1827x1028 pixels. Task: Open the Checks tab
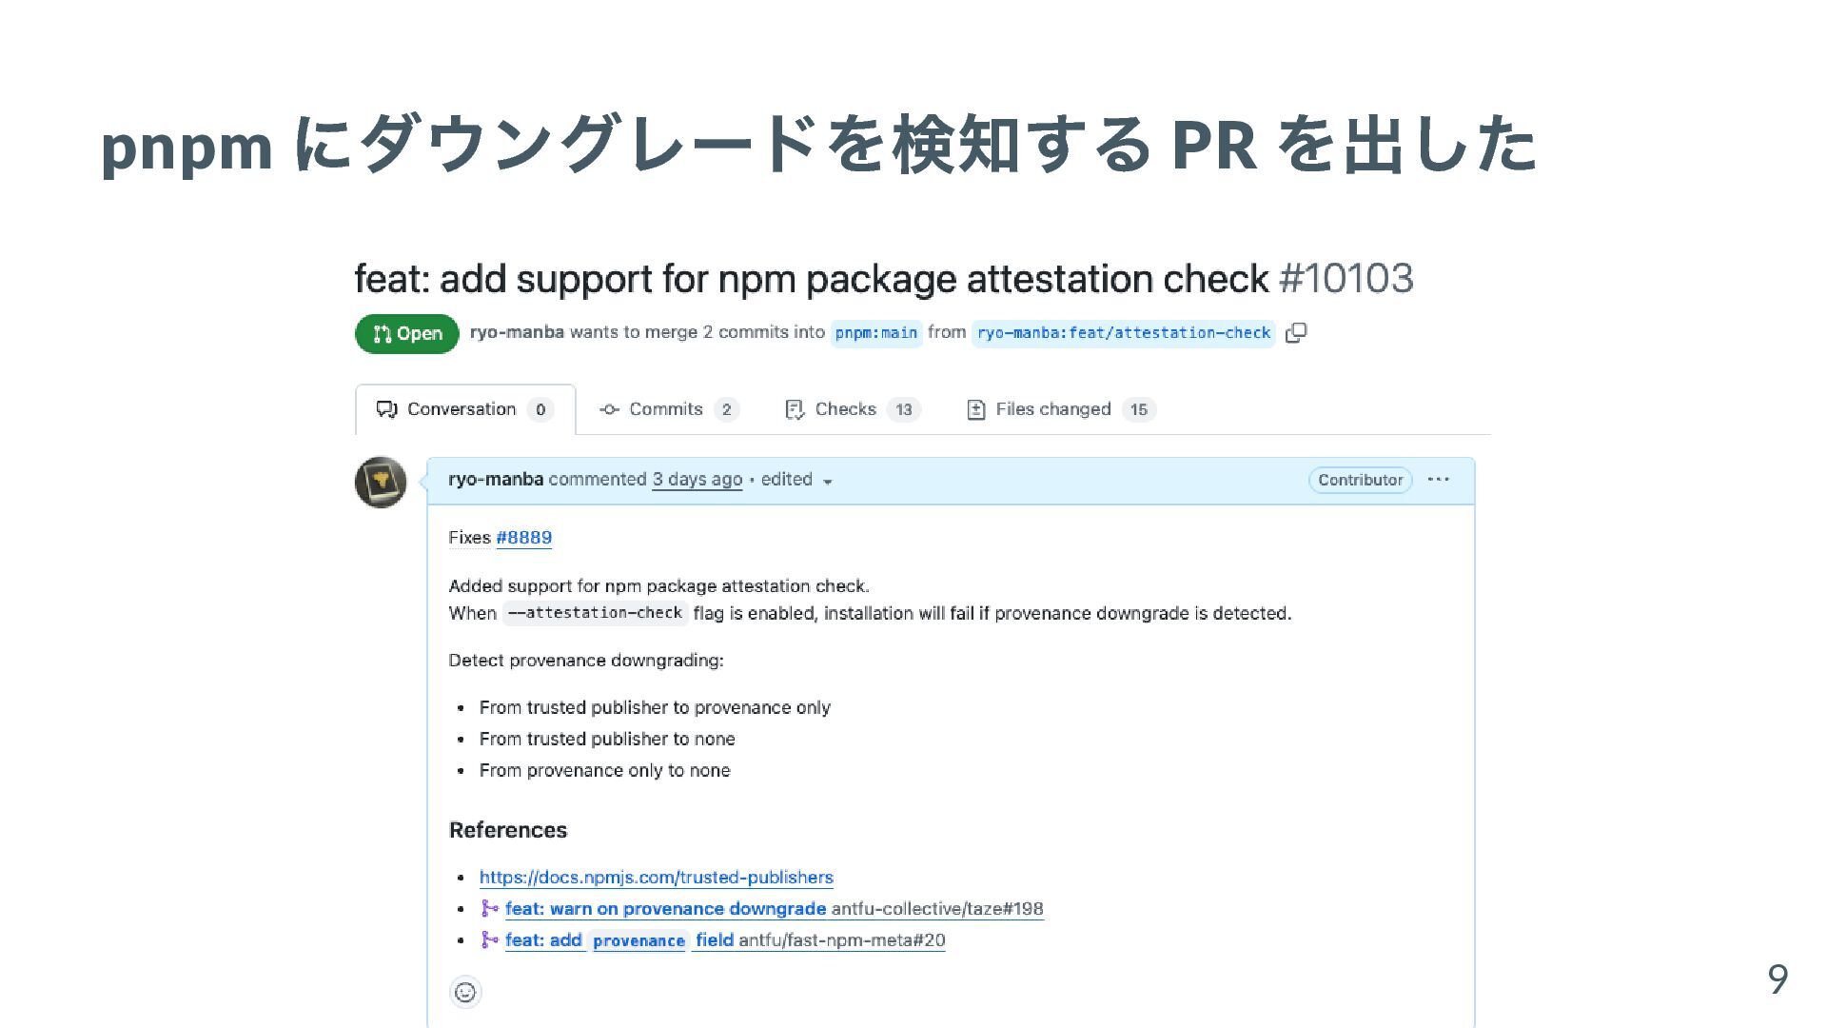(x=845, y=409)
